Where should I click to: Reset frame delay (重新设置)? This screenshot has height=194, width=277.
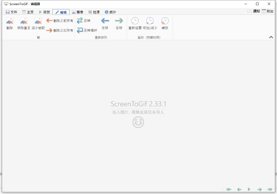pyautogui.click(x=135, y=24)
